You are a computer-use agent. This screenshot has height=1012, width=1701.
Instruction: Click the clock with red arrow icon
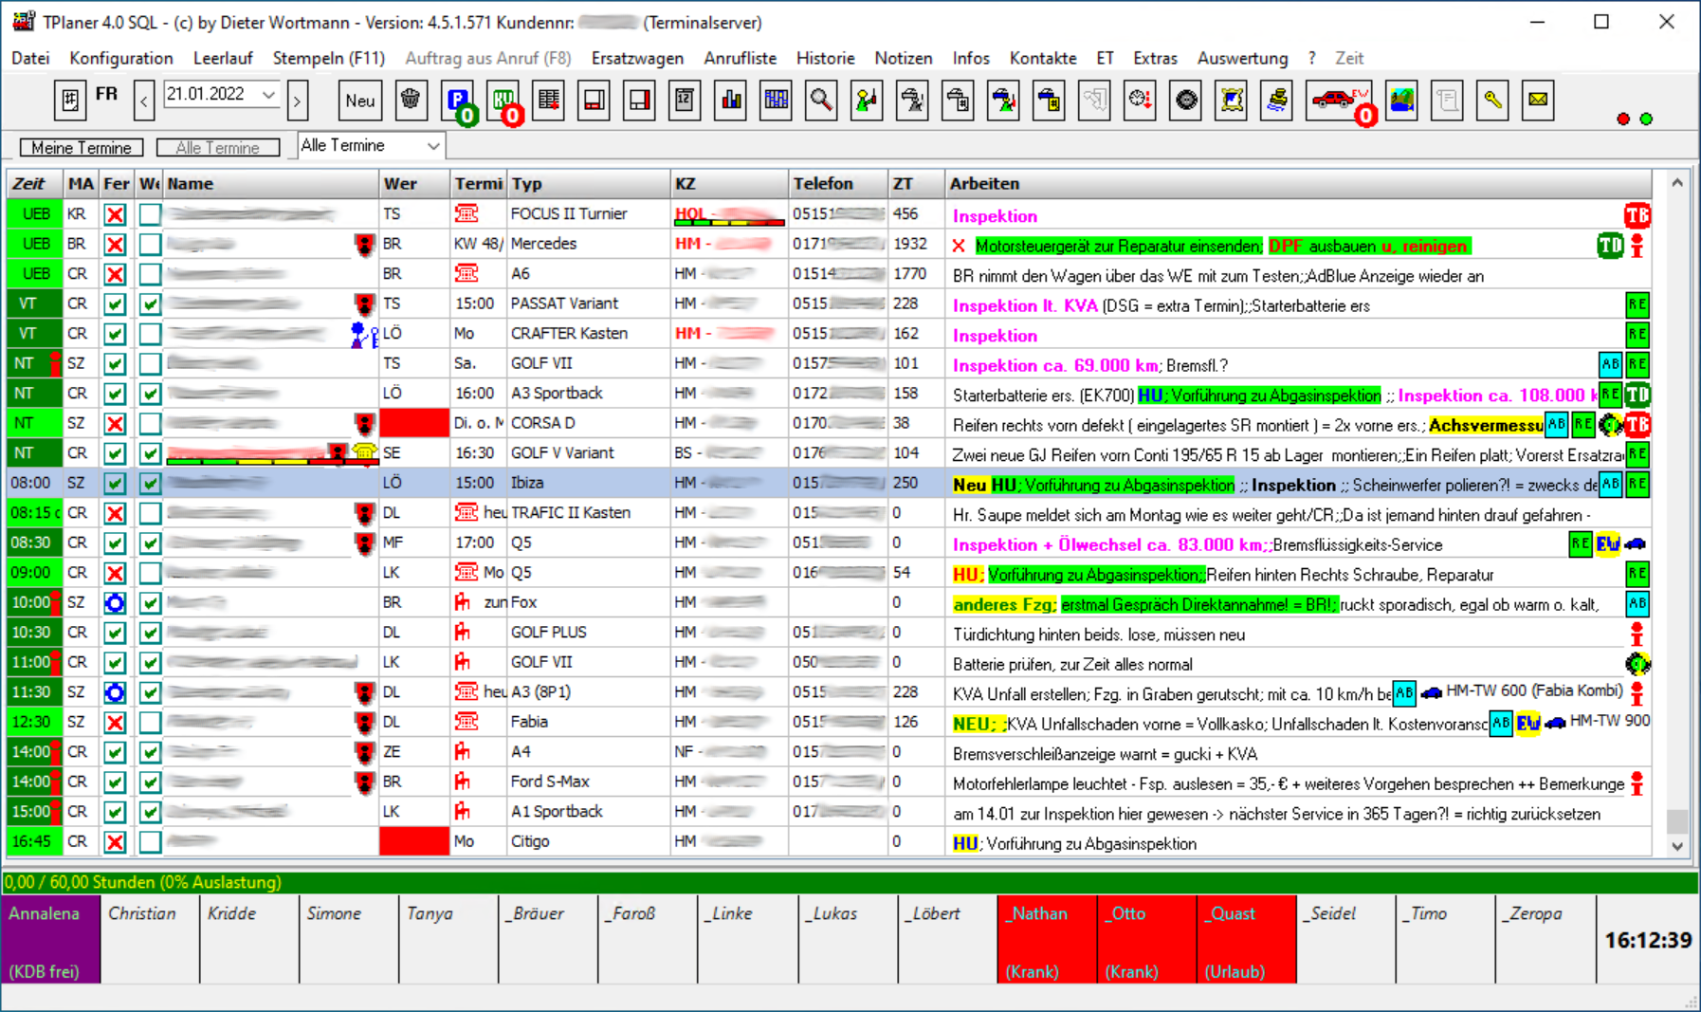1140,101
